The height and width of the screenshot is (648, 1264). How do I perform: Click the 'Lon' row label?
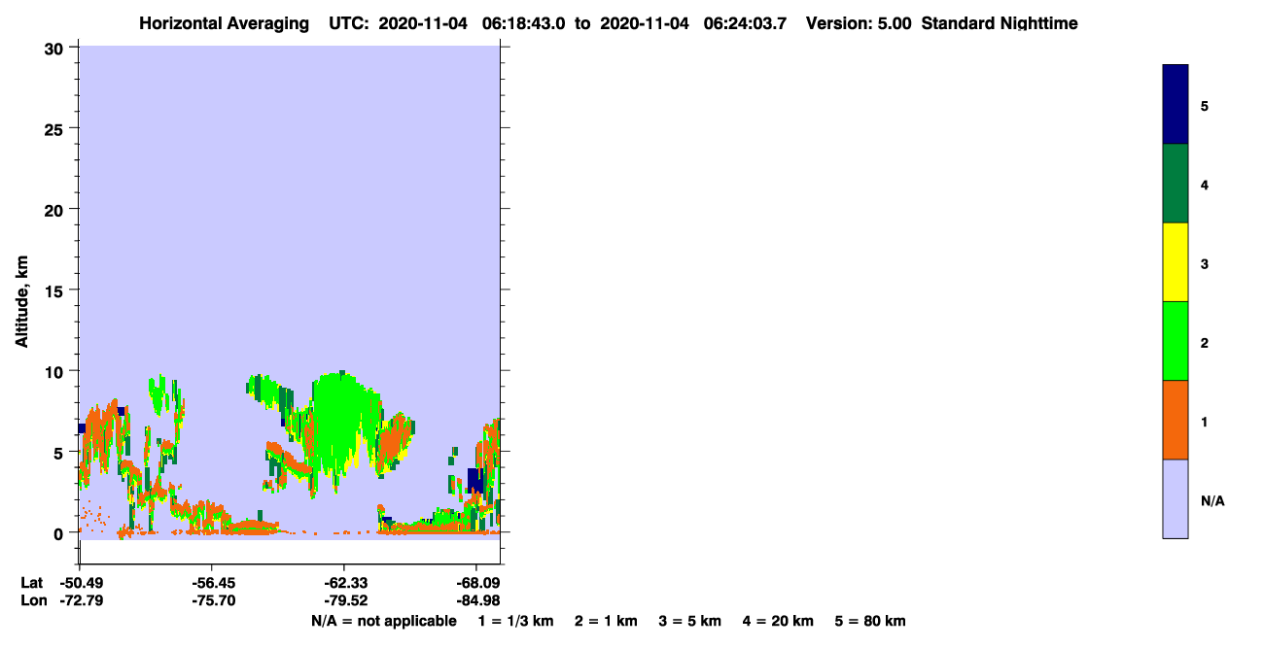32,600
